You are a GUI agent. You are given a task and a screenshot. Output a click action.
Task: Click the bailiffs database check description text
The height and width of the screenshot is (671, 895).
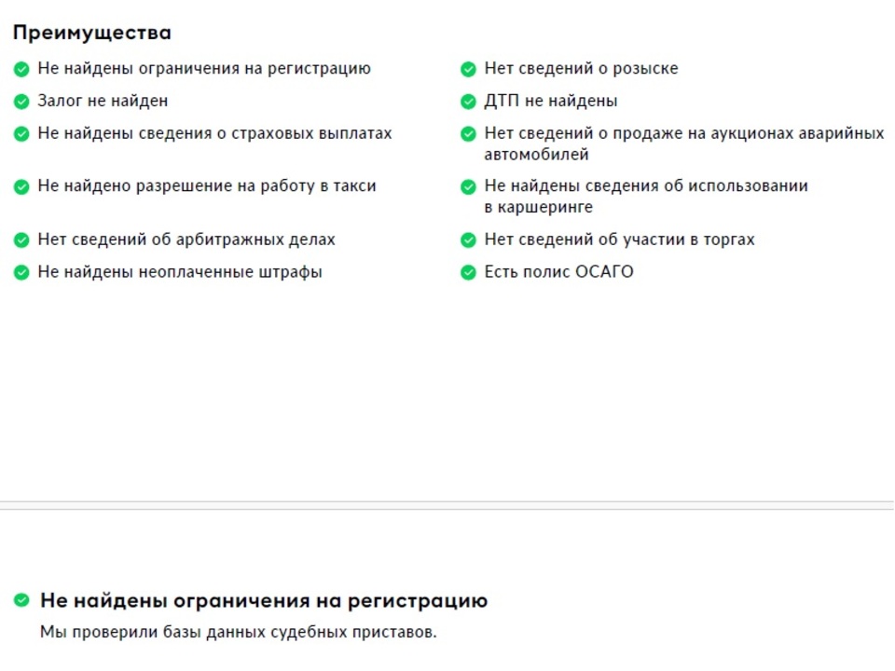[238, 632]
